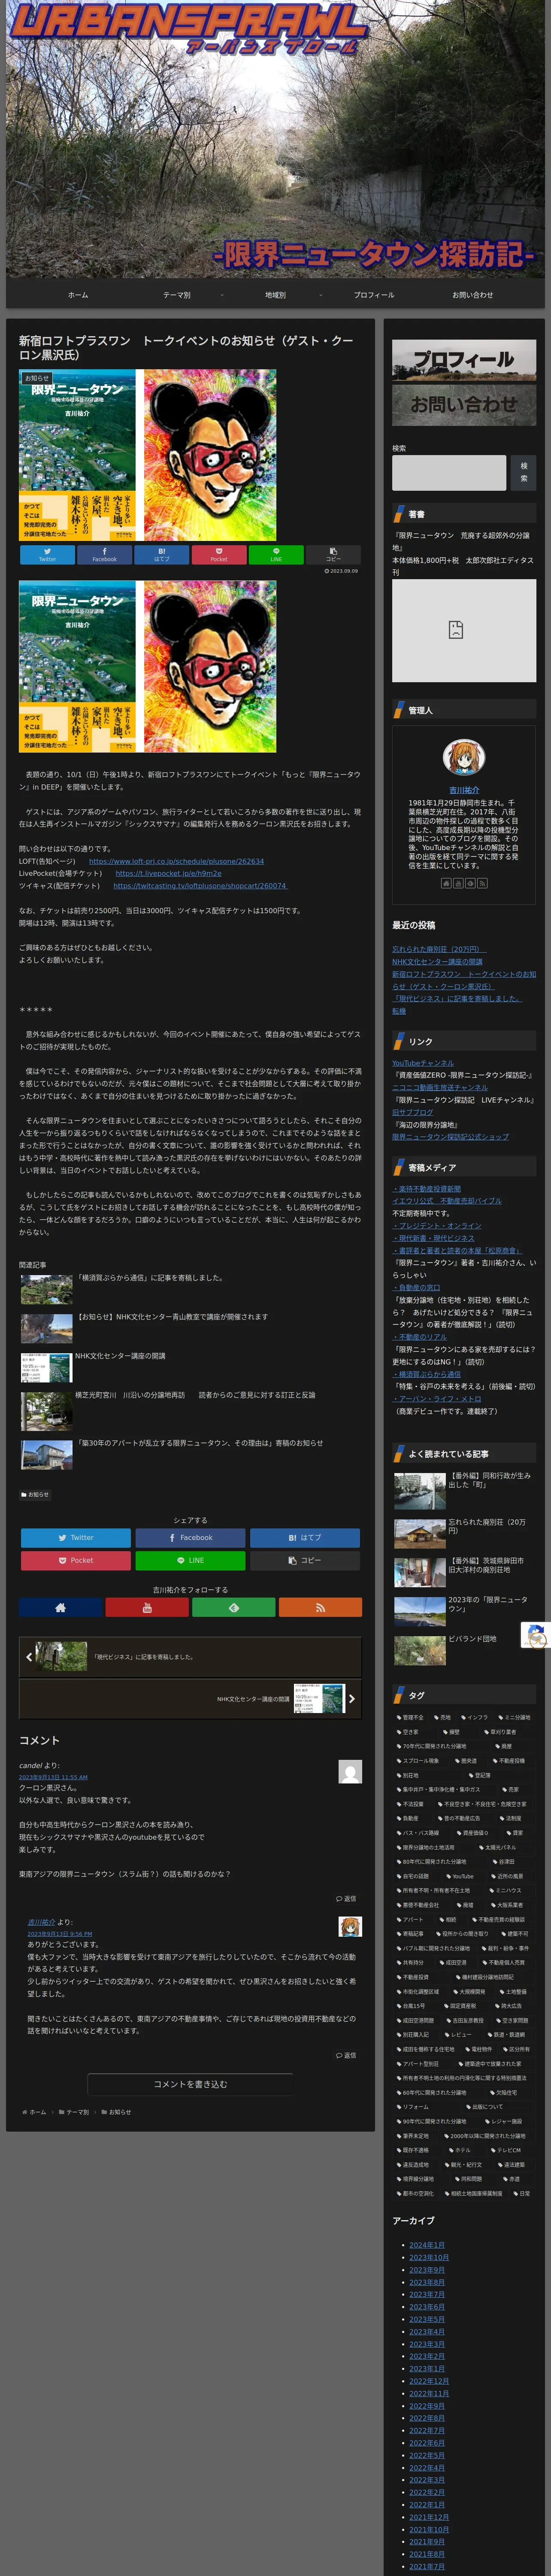
Task: Click the large LINE button under シェアする
Action: [x=190, y=1560]
